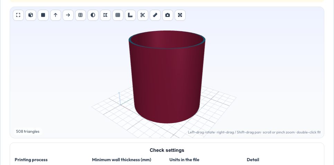This screenshot has height=165, width=334.
Task: Expand viewer to fullscreen with arrows icon
Action: [180, 15]
